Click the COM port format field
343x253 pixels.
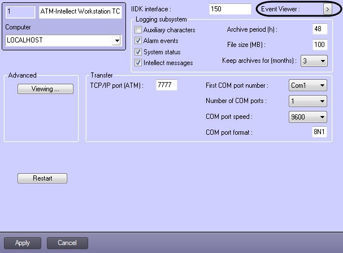click(x=319, y=132)
